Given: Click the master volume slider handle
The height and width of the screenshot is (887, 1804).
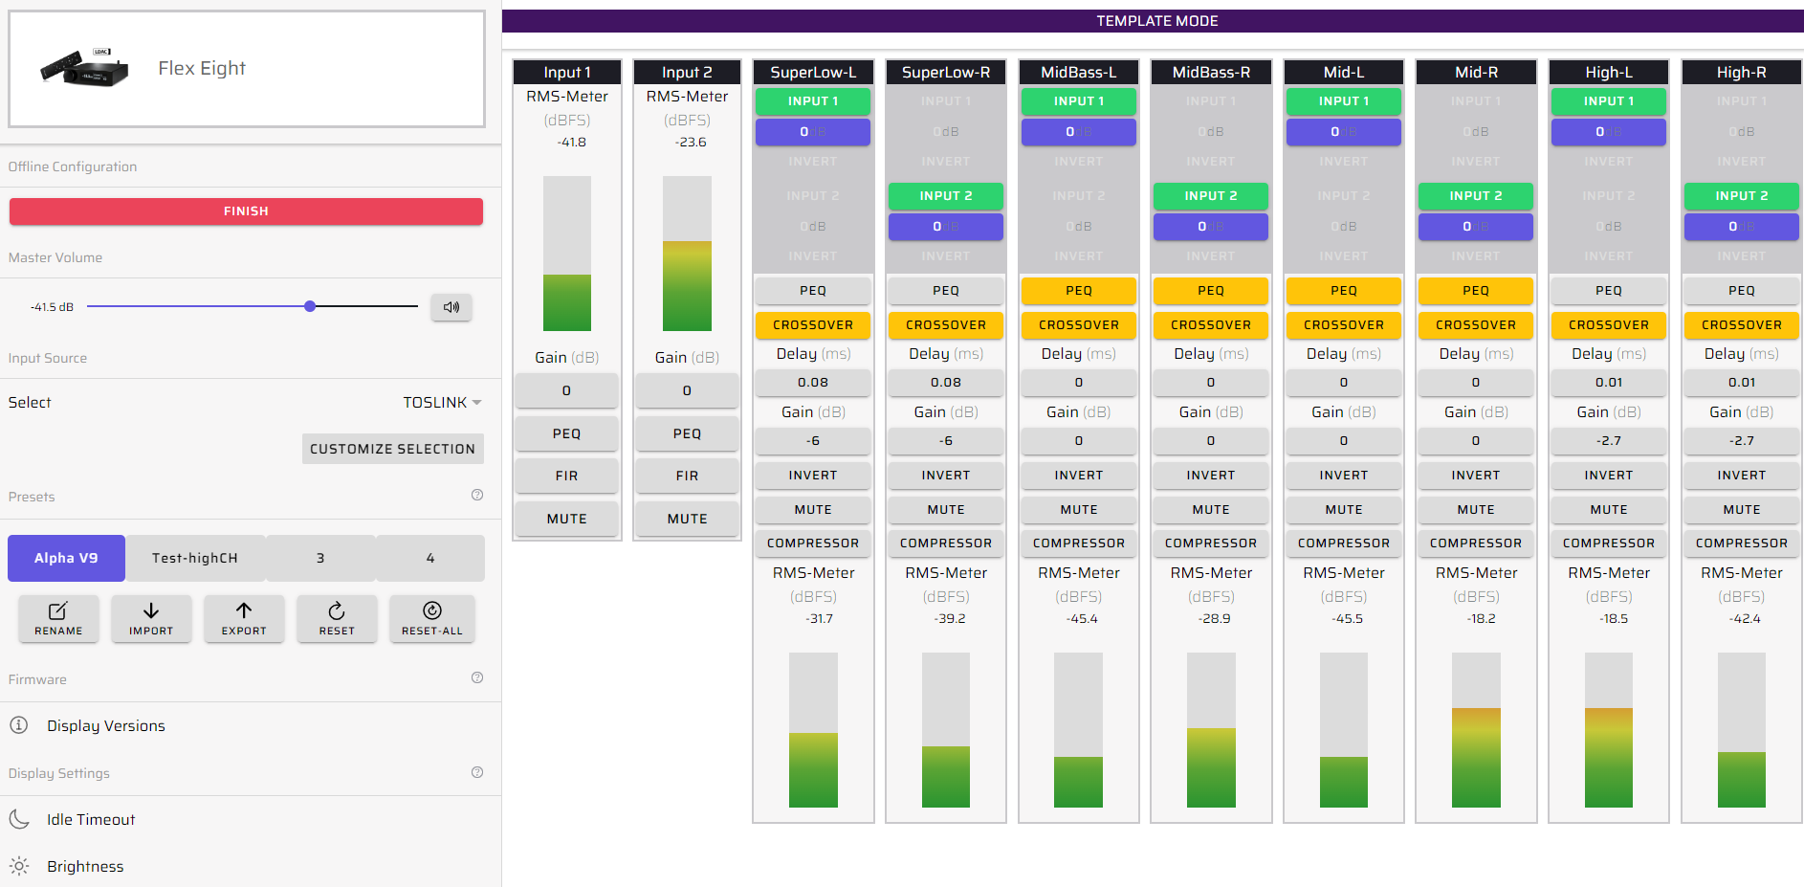Looking at the screenshot, I should (x=310, y=307).
